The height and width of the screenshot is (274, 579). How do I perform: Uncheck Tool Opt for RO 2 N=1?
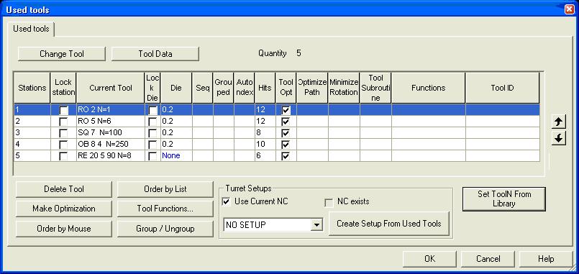tap(286, 110)
